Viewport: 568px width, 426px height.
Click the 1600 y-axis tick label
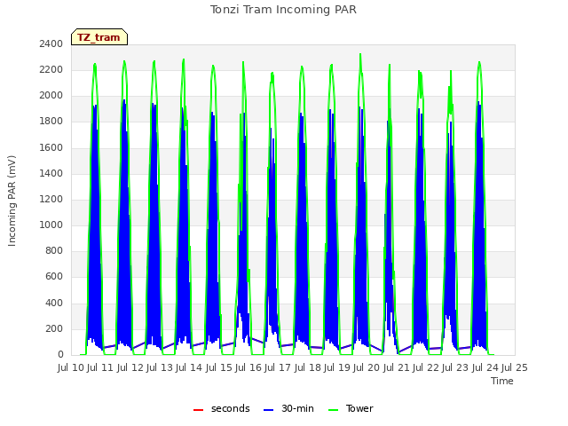[x=51, y=147]
